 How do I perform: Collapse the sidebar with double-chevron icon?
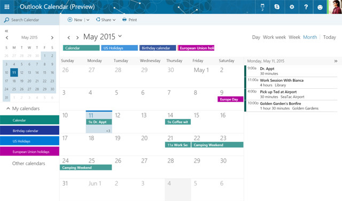pos(6,31)
